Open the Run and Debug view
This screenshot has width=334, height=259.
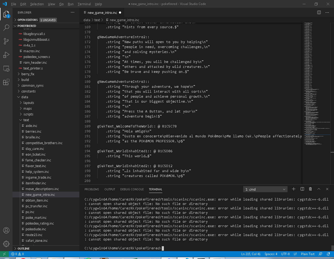[x=6, y=55]
